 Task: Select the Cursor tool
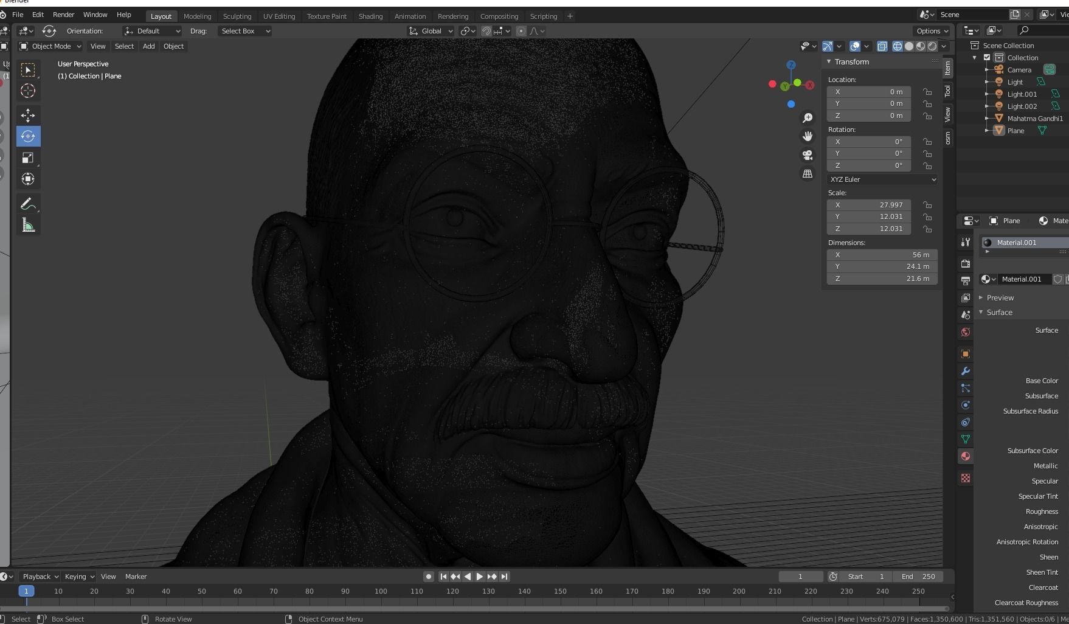(28, 91)
